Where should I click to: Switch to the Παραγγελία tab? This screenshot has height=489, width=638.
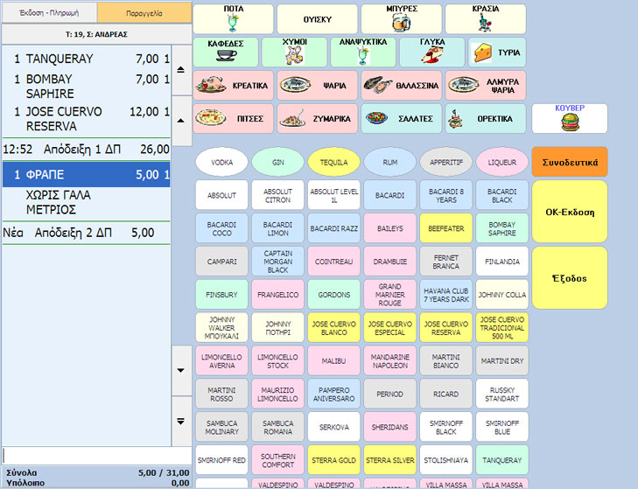pyautogui.click(x=144, y=12)
